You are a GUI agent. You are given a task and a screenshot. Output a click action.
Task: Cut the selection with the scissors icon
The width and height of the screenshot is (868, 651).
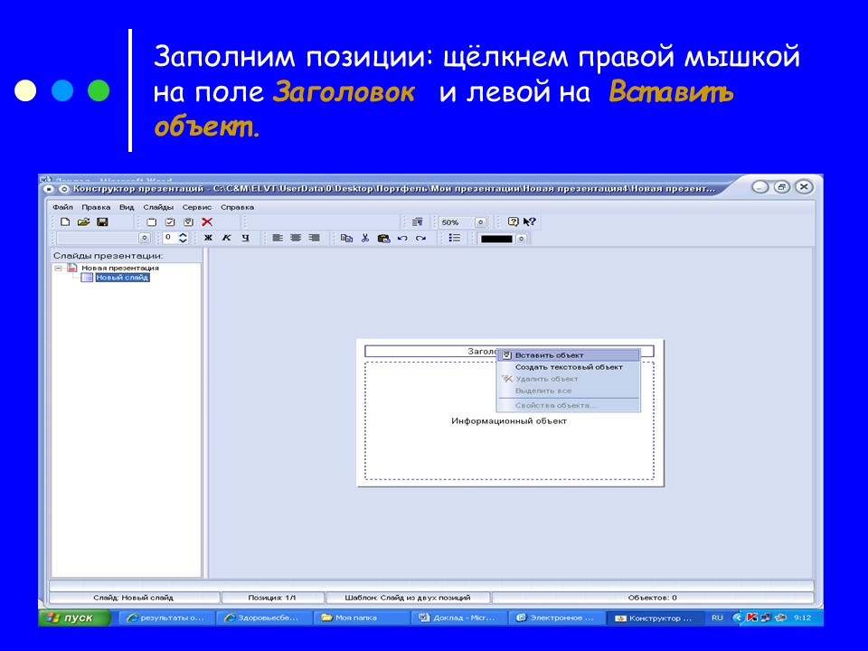[x=363, y=238]
